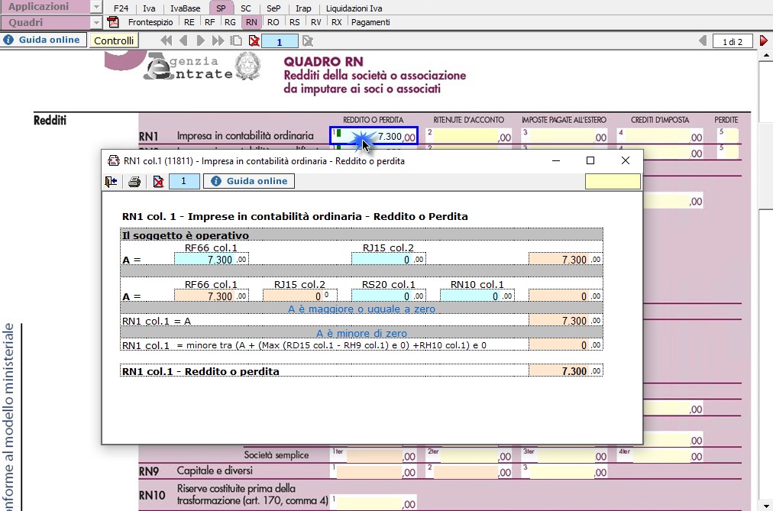
Task: Click the red X delete page icon in main toolbar
Action: coord(254,41)
